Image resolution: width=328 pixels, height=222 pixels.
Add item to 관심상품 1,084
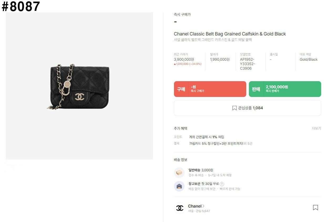247,108
